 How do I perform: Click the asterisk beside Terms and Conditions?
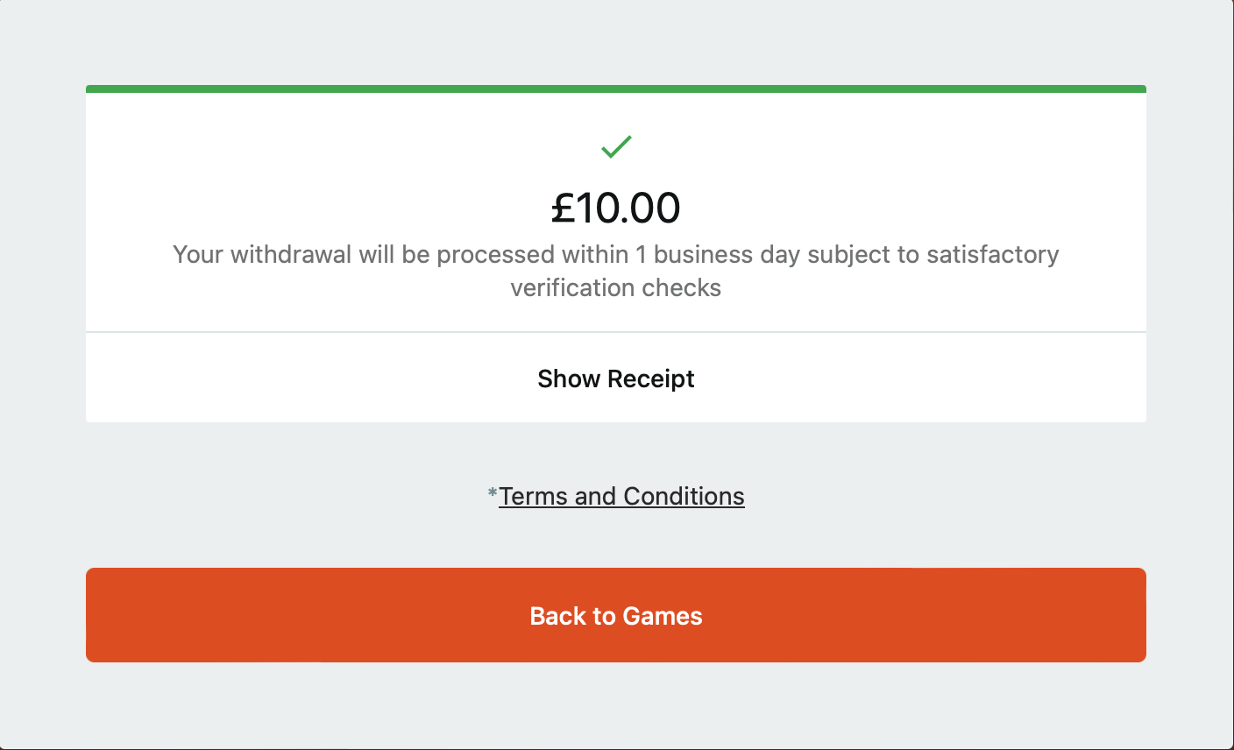492,493
